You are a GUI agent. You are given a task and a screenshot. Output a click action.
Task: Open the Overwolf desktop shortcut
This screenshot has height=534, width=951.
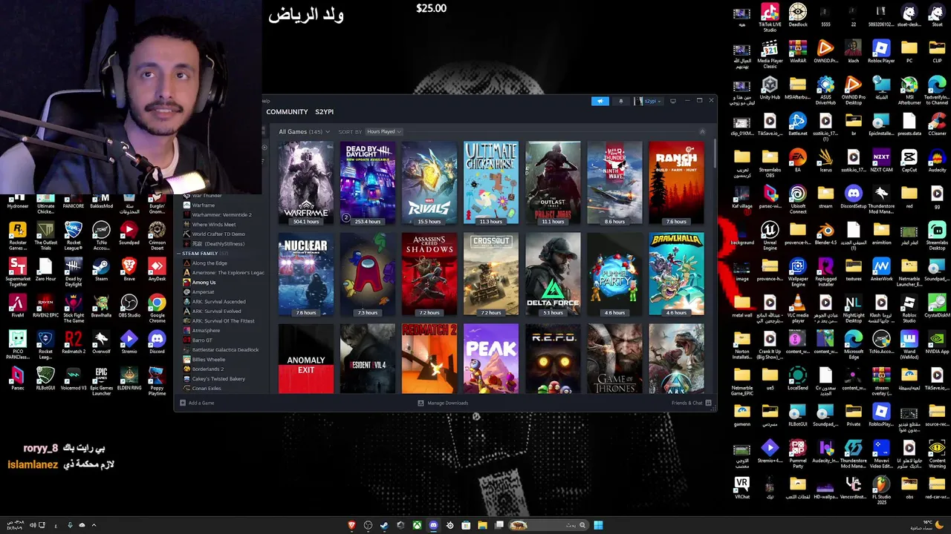click(x=101, y=342)
